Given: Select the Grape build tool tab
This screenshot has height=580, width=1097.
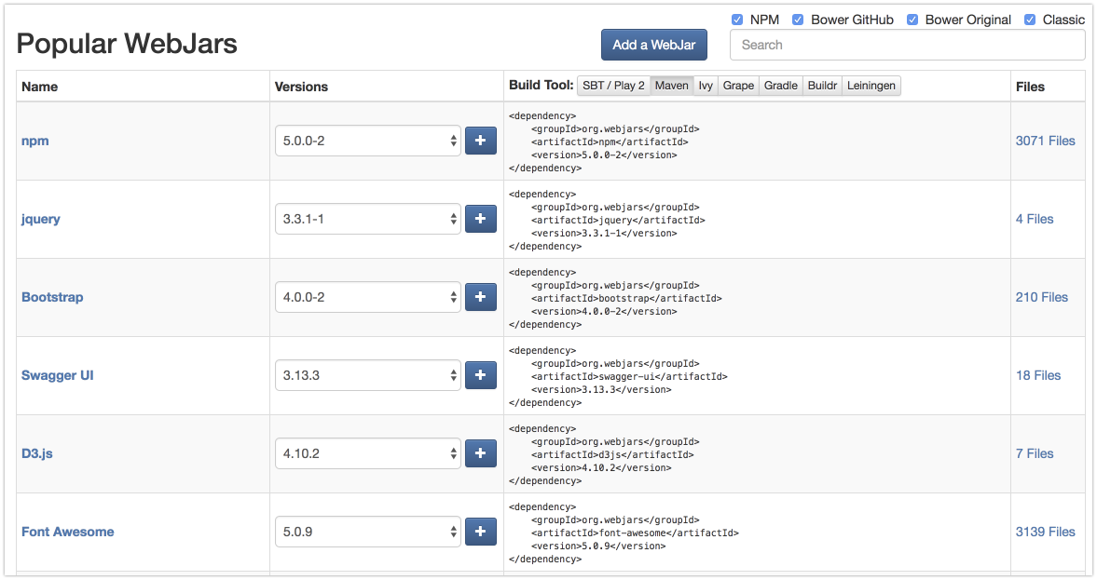Looking at the screenshot, I should [738, 86].
